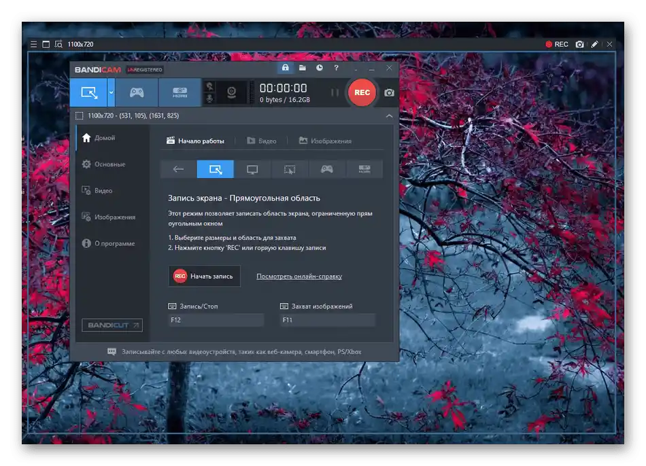The width and height of the screenshot is (646, 466).
Task: Switch to Начало работы tab
Action: (195, 141)
